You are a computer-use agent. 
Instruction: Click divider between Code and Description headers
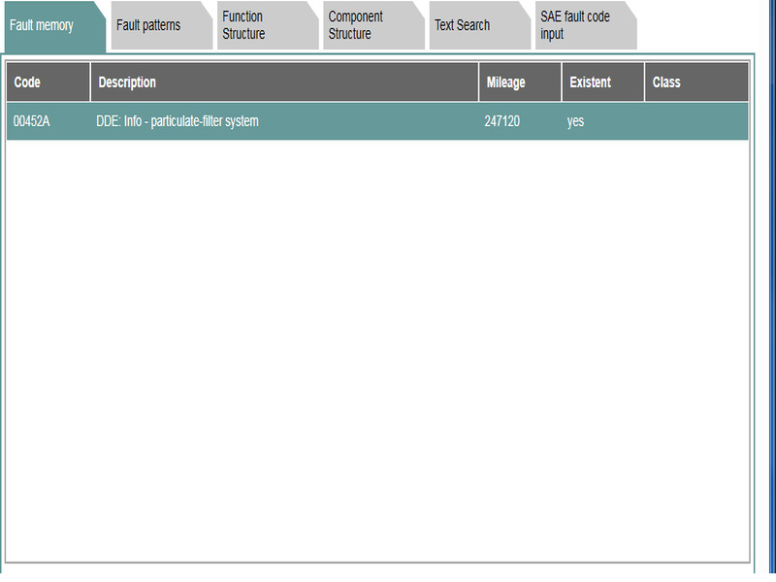click(x=90, y=82)
